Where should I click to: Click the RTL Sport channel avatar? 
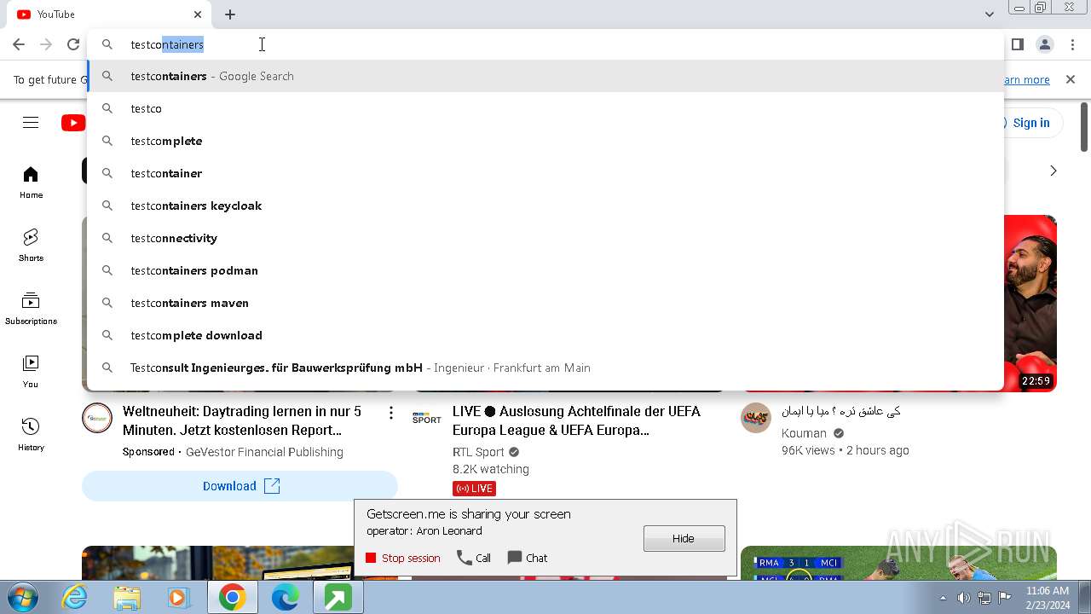tap(427, 418)
